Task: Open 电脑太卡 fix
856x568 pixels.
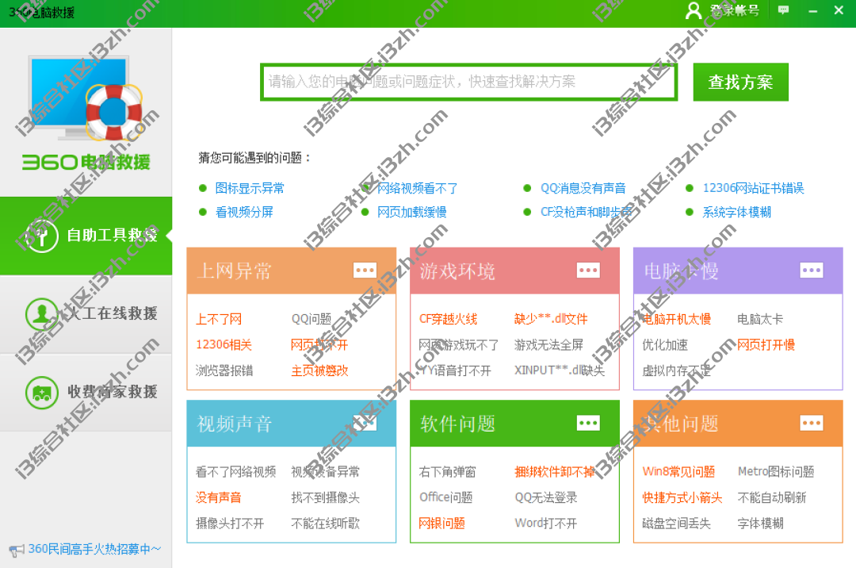Action: click(760, 319)
